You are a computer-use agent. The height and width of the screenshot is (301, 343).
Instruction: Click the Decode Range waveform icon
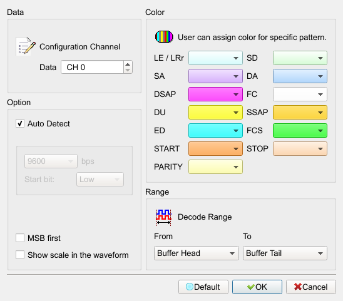point(163,217)
